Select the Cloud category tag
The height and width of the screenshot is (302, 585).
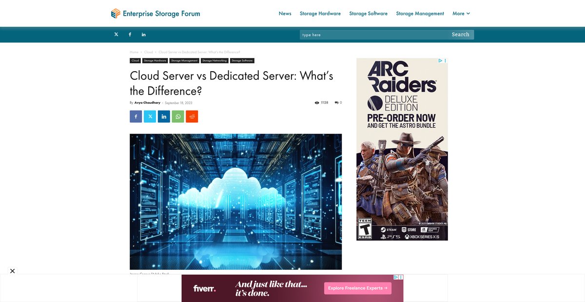pyautogui.click(x=135, y=61)
